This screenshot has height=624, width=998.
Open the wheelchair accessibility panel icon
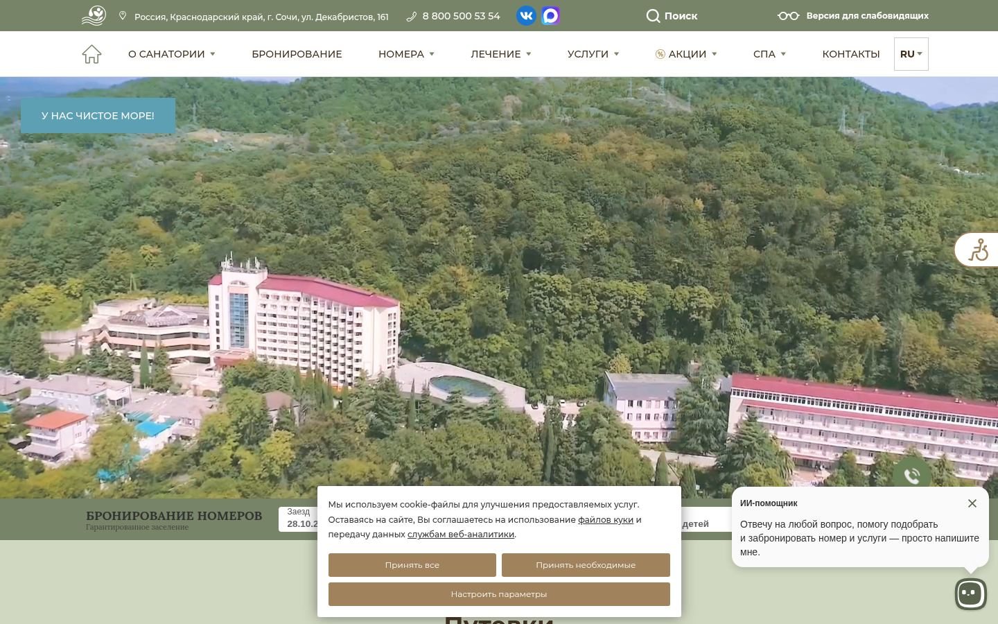click(x=978, y=250)
